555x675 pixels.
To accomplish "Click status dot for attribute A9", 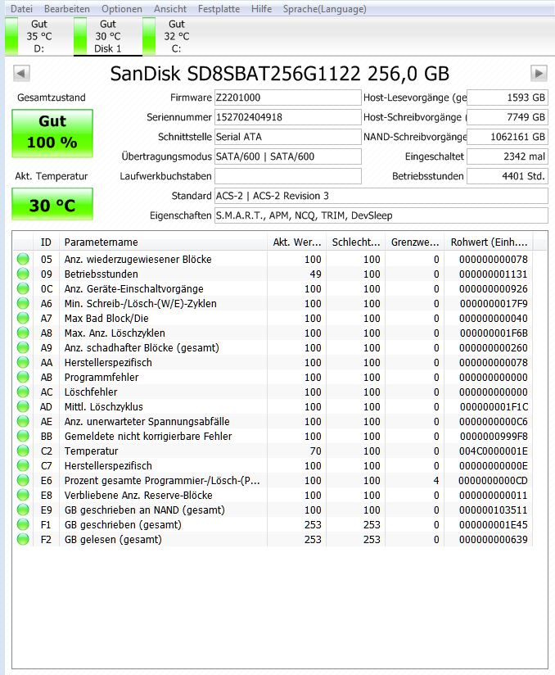I will click(x=23, y=347).
